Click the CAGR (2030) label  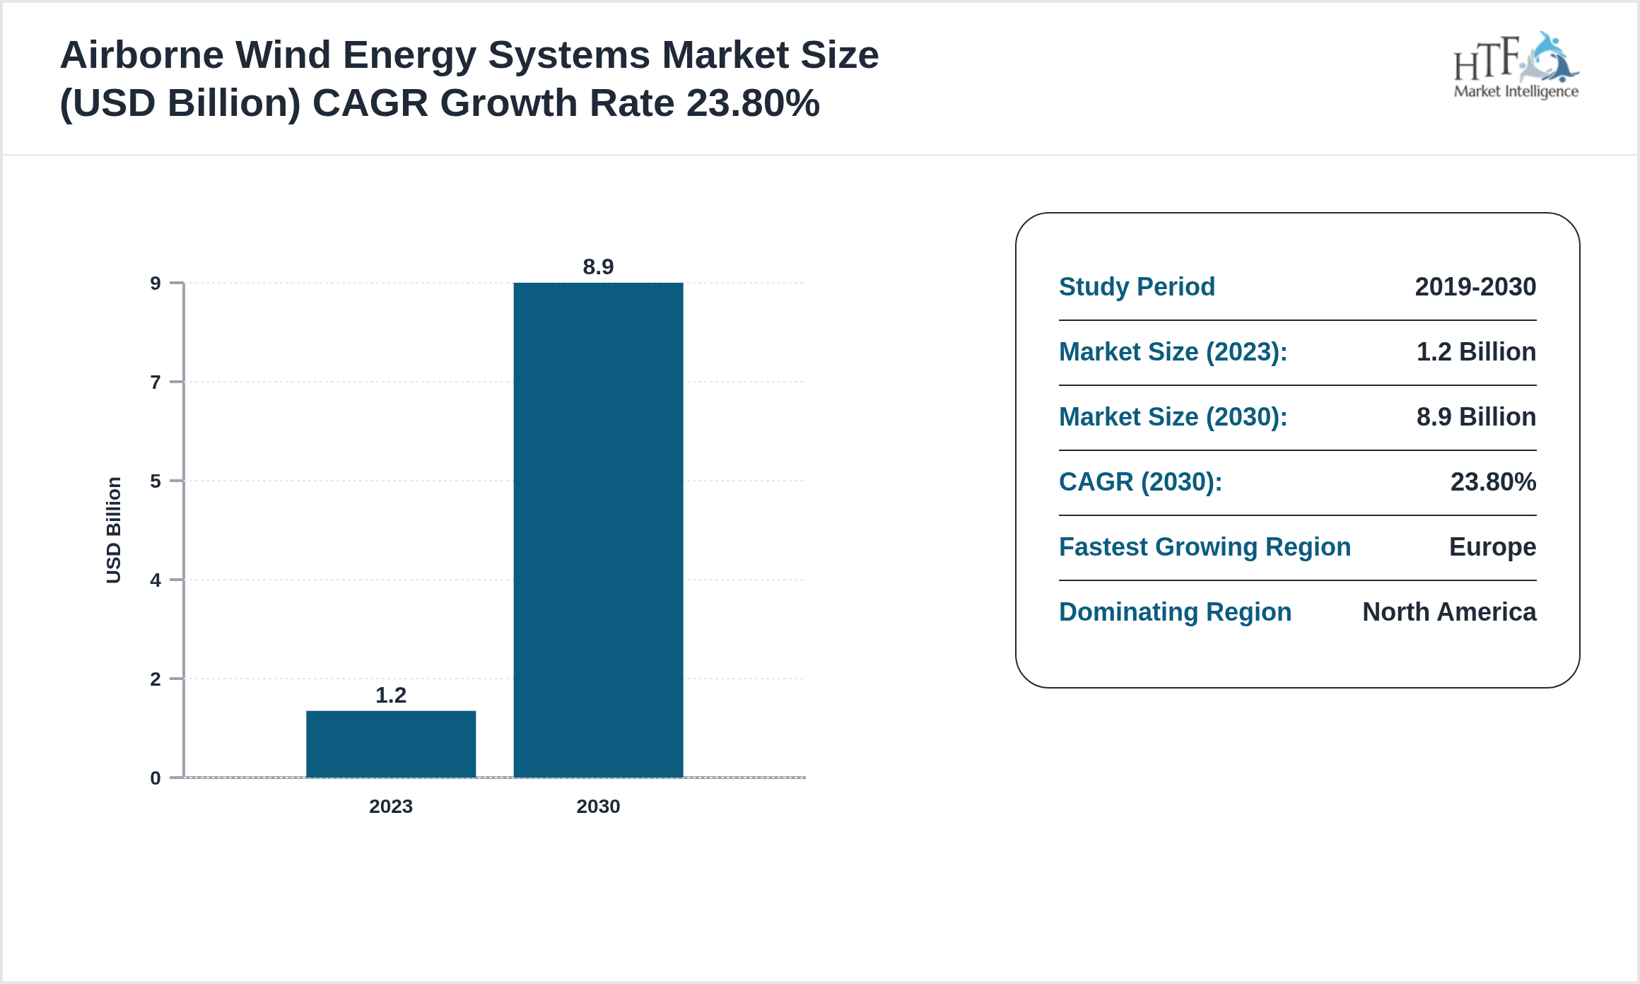click(1140, 482)
